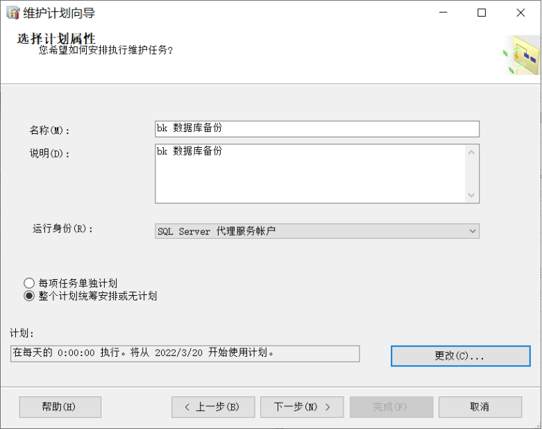This screenshot has width=542, height=429.
Task: Go back with 上一步(B) button
Action: [213, 407]
